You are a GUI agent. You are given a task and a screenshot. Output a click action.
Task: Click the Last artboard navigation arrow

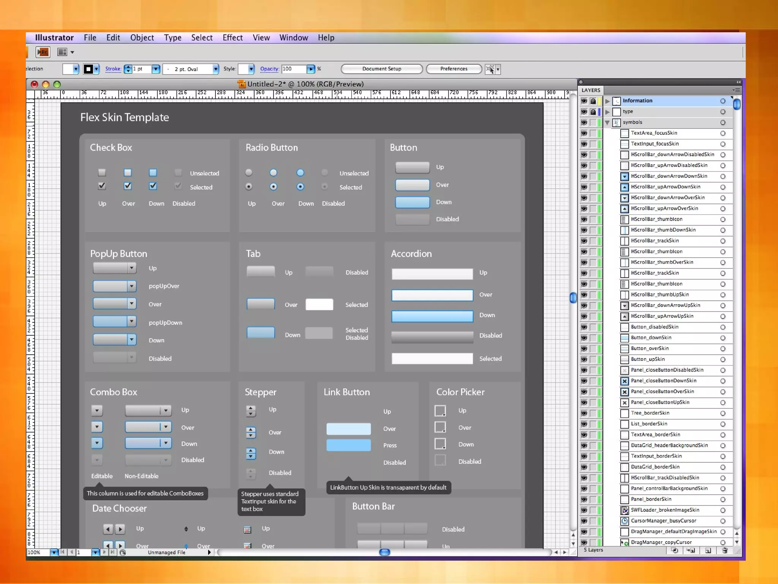pos(112,552)
